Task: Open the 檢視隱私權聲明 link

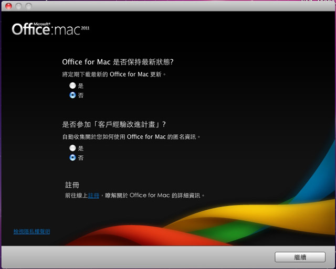Action: 31,231
